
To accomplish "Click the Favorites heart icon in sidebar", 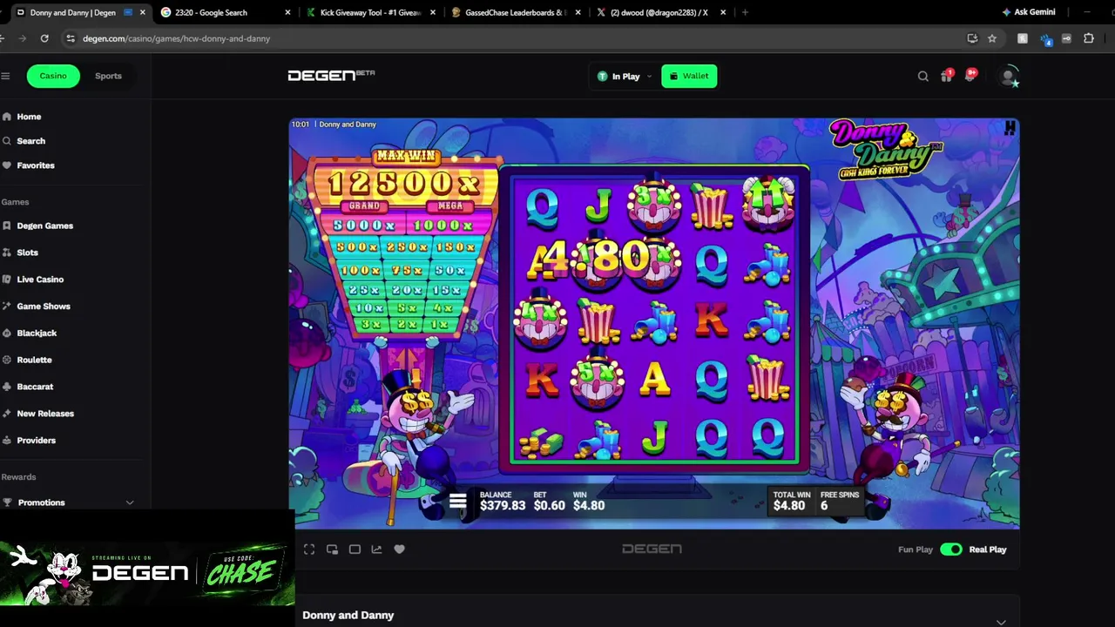I will (x=7, y=165).
